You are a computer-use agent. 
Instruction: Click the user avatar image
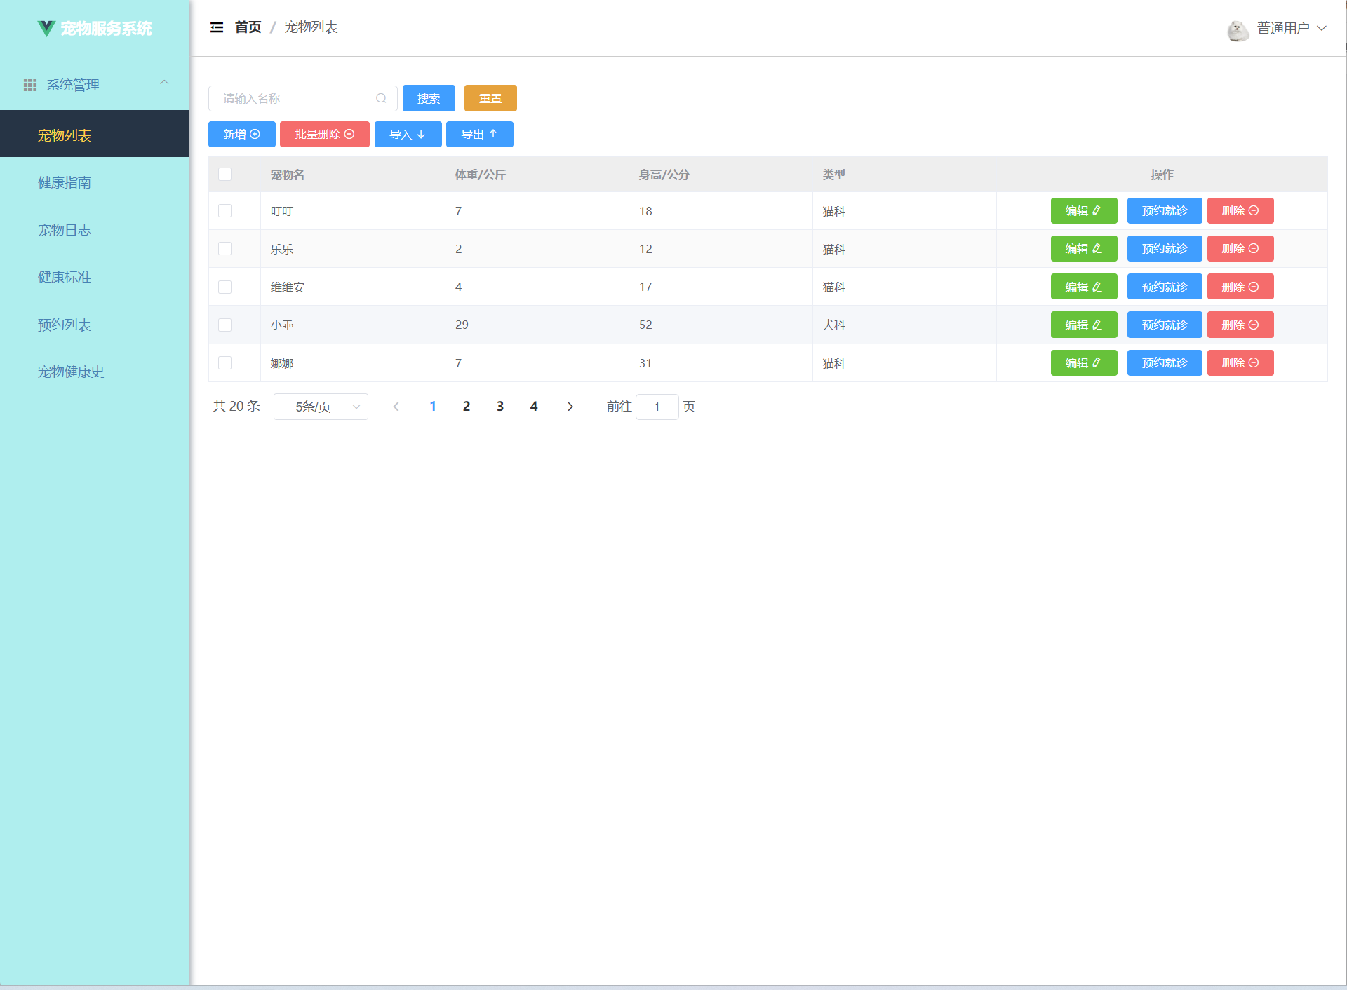click(1238, 29)
